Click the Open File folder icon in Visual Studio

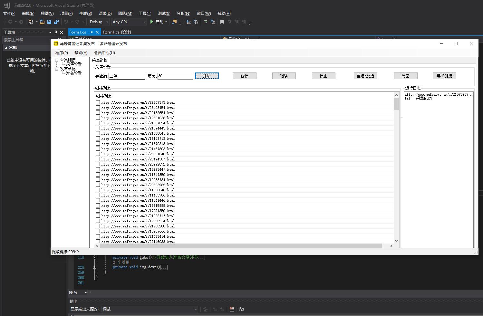(x=42, y=22)
